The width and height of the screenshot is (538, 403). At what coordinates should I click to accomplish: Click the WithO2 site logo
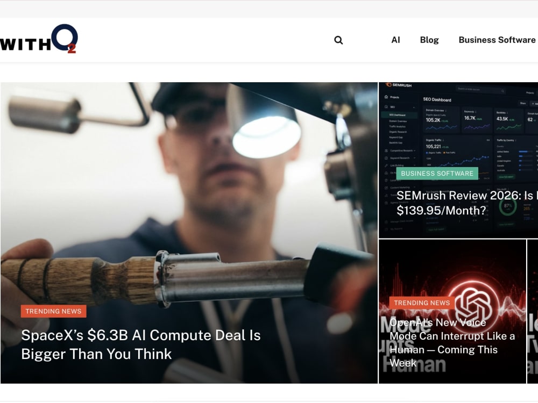39,39
